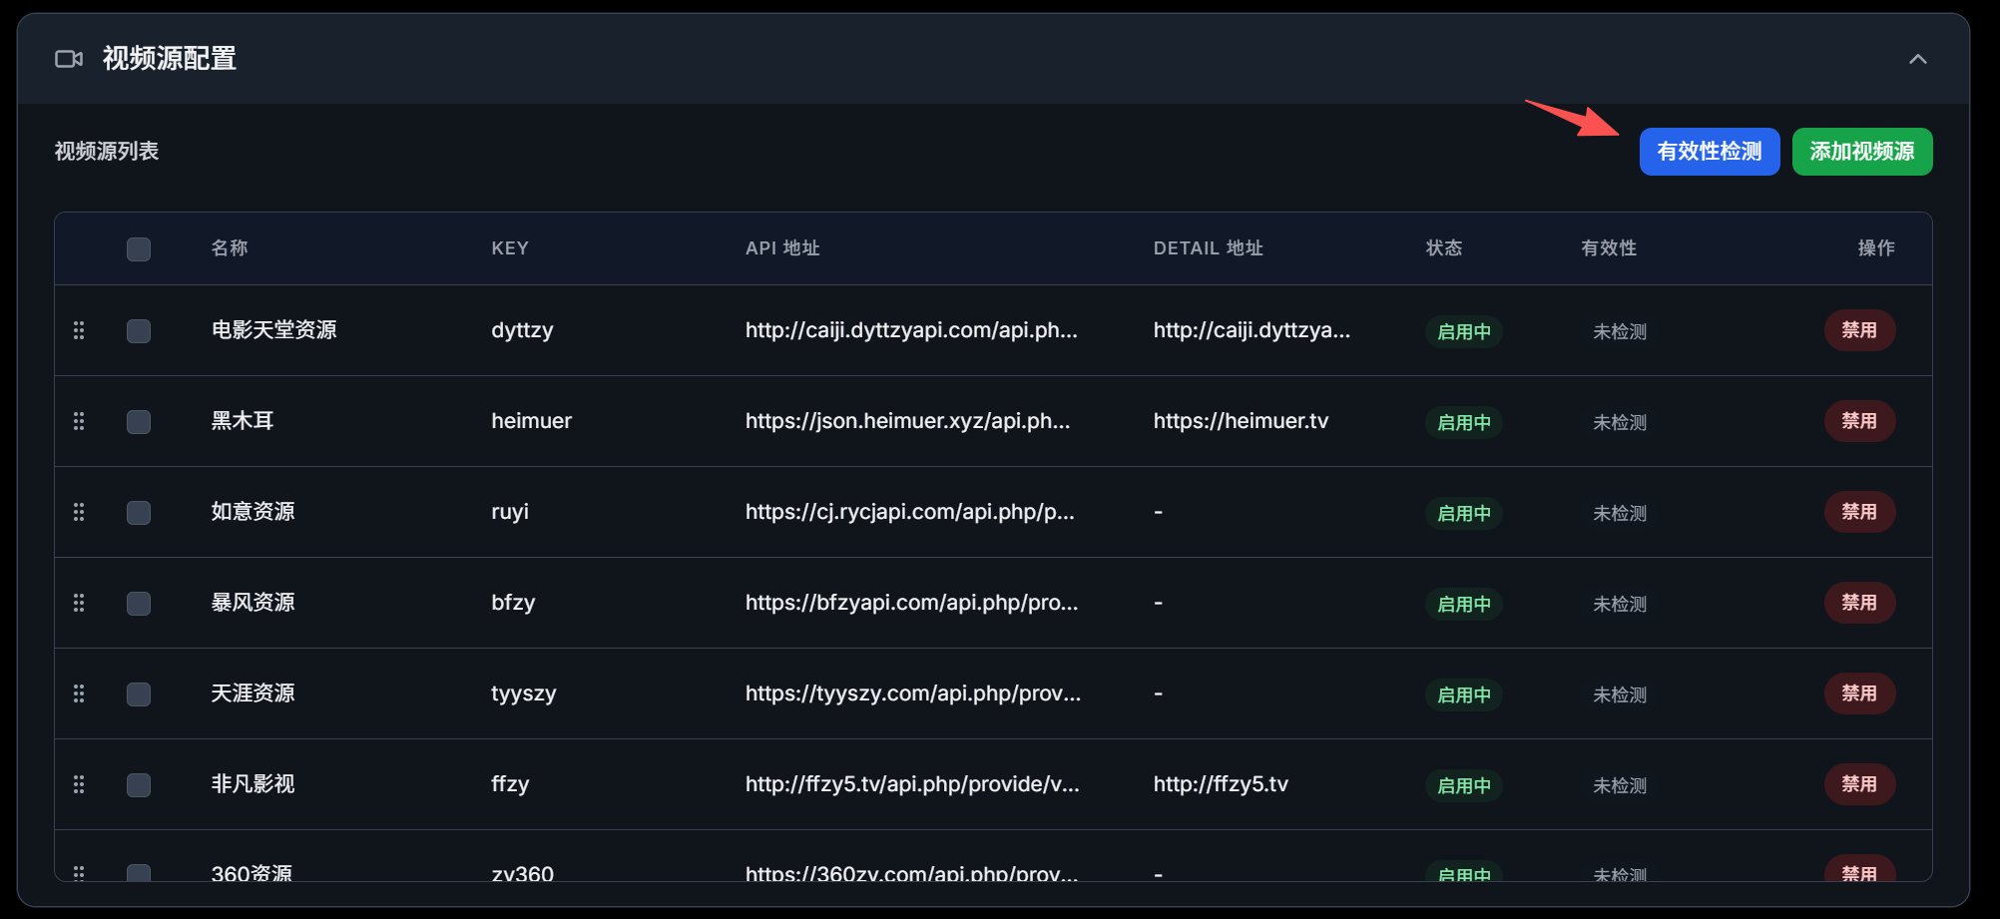Disable the 电影天堂资源 source via 禁用
Screen dimensions: 2000x919
point(1858,330)
